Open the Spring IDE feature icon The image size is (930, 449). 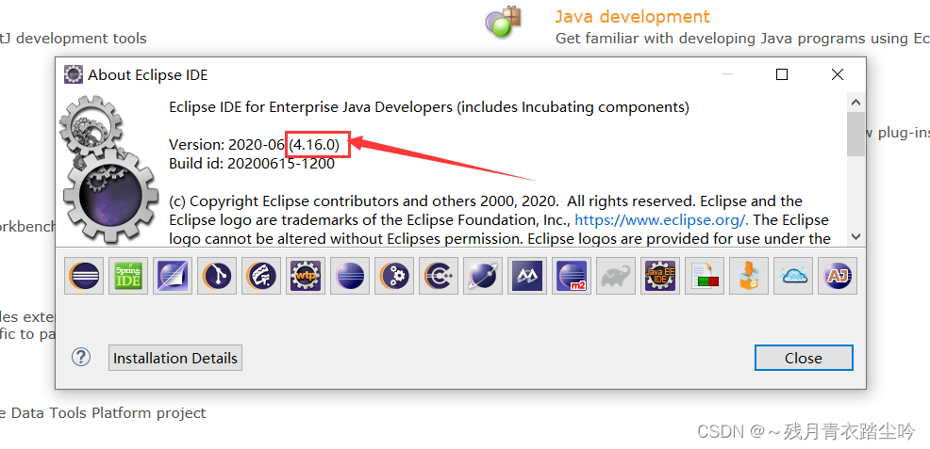[128, 276]
